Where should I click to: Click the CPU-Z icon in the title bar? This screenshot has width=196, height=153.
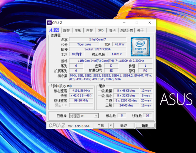(49, 23)
